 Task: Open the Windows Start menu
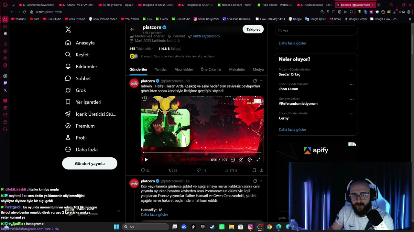click(x=116, y=227)
